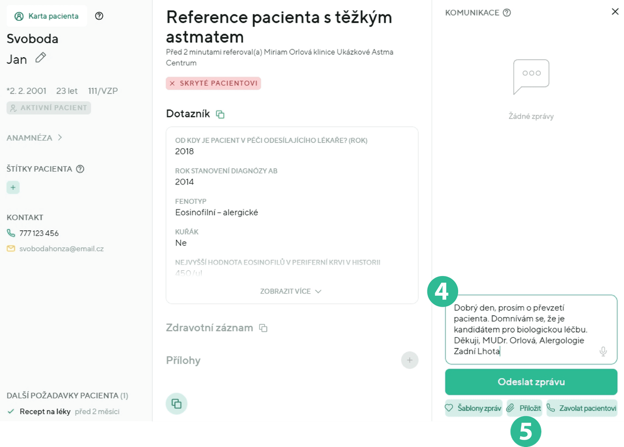This screenshot has width=624, height=447.
Task: Click help icon next to Karta pacienta
Action: pyautogui.click(x=99, y=16)
